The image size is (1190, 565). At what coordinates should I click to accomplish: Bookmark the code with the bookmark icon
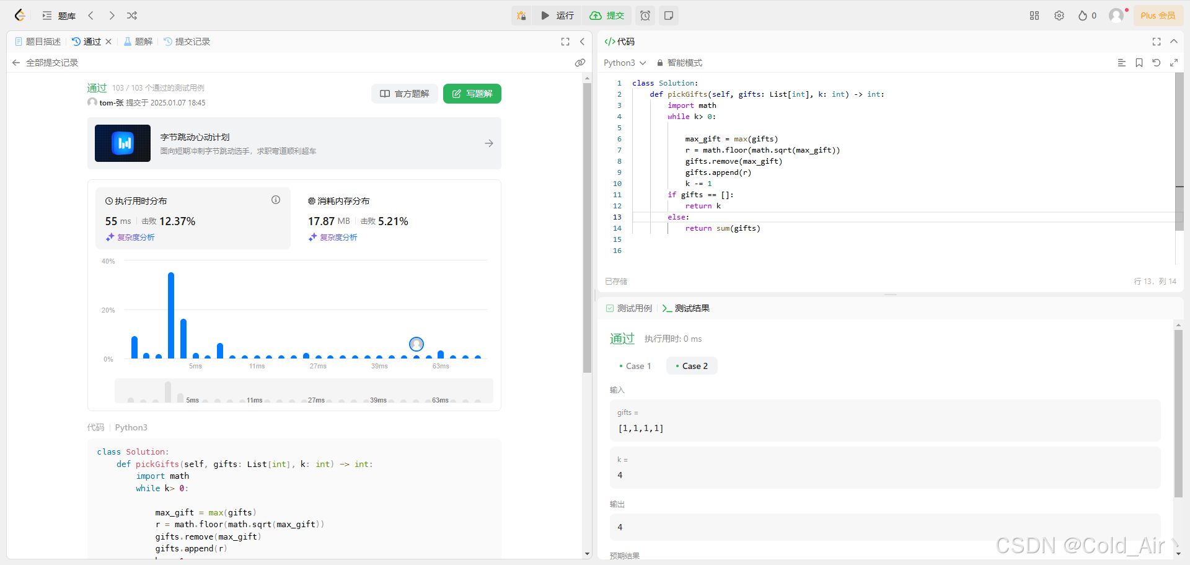tap(1139, 63)
